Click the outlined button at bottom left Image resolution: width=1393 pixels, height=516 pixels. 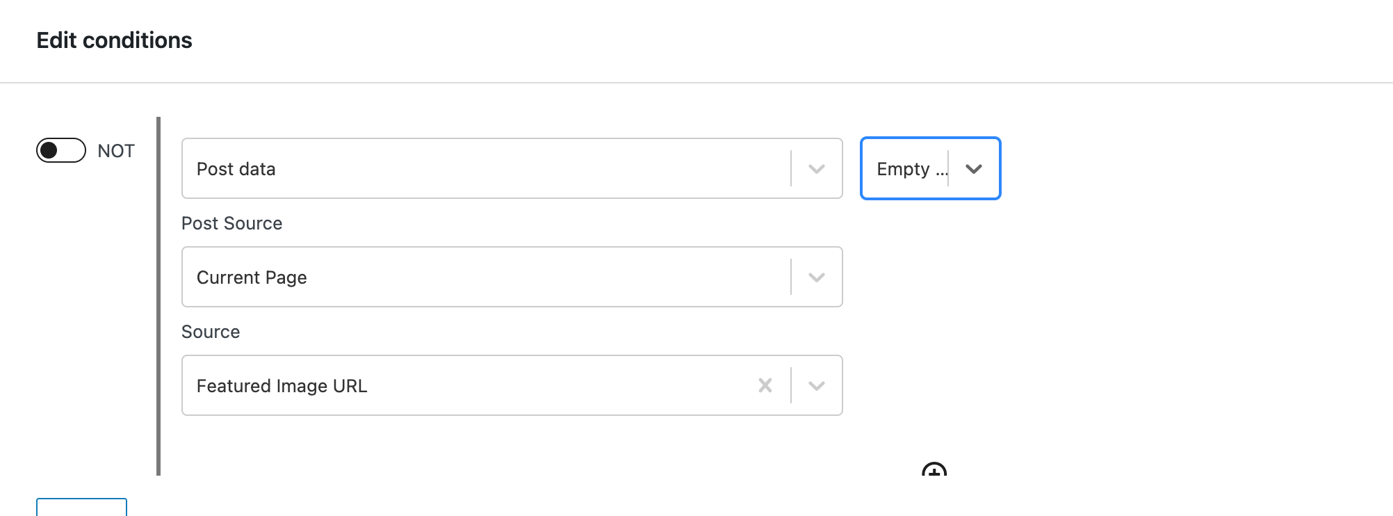pos(81,507)
